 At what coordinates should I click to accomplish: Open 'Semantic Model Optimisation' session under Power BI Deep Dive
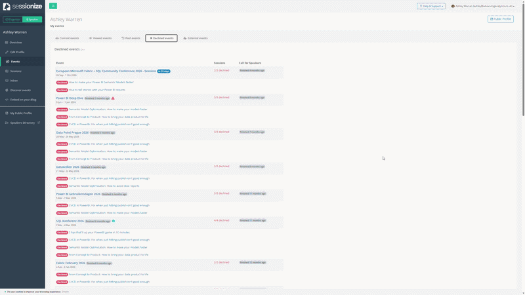[108, 109]
